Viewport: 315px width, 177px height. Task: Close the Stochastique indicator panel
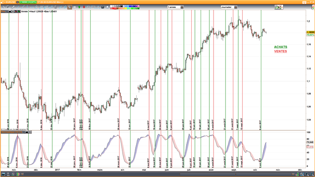pos(30,132)
